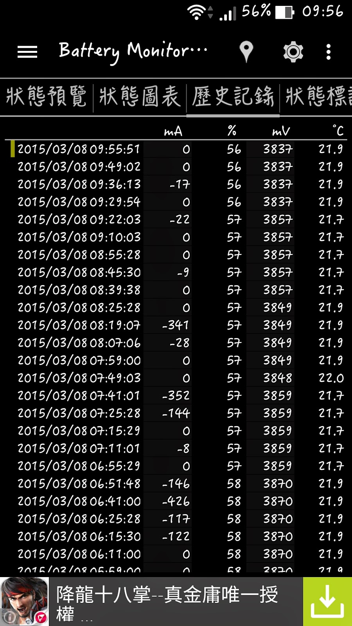Tap the location pin icon

coord(246,52)
